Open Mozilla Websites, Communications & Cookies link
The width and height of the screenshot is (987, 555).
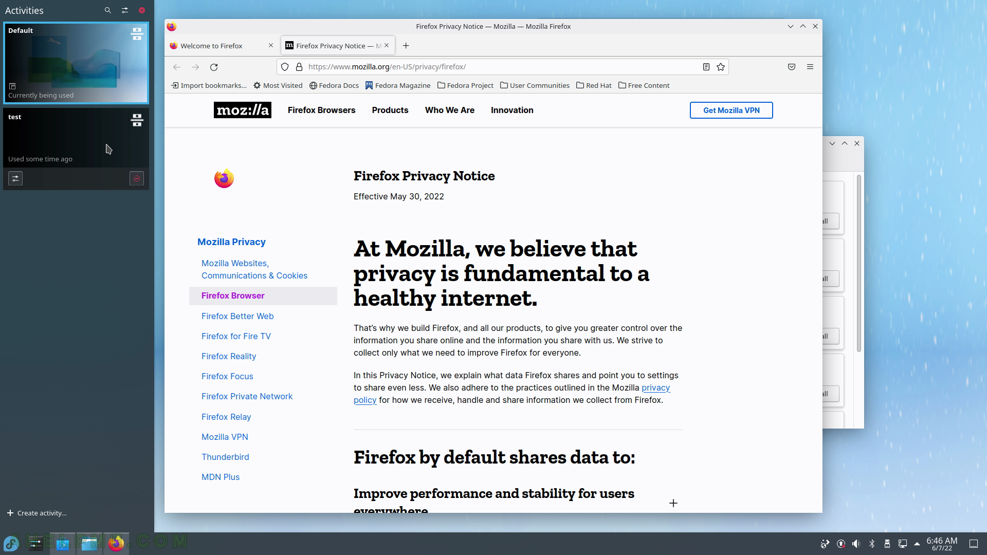254,269
